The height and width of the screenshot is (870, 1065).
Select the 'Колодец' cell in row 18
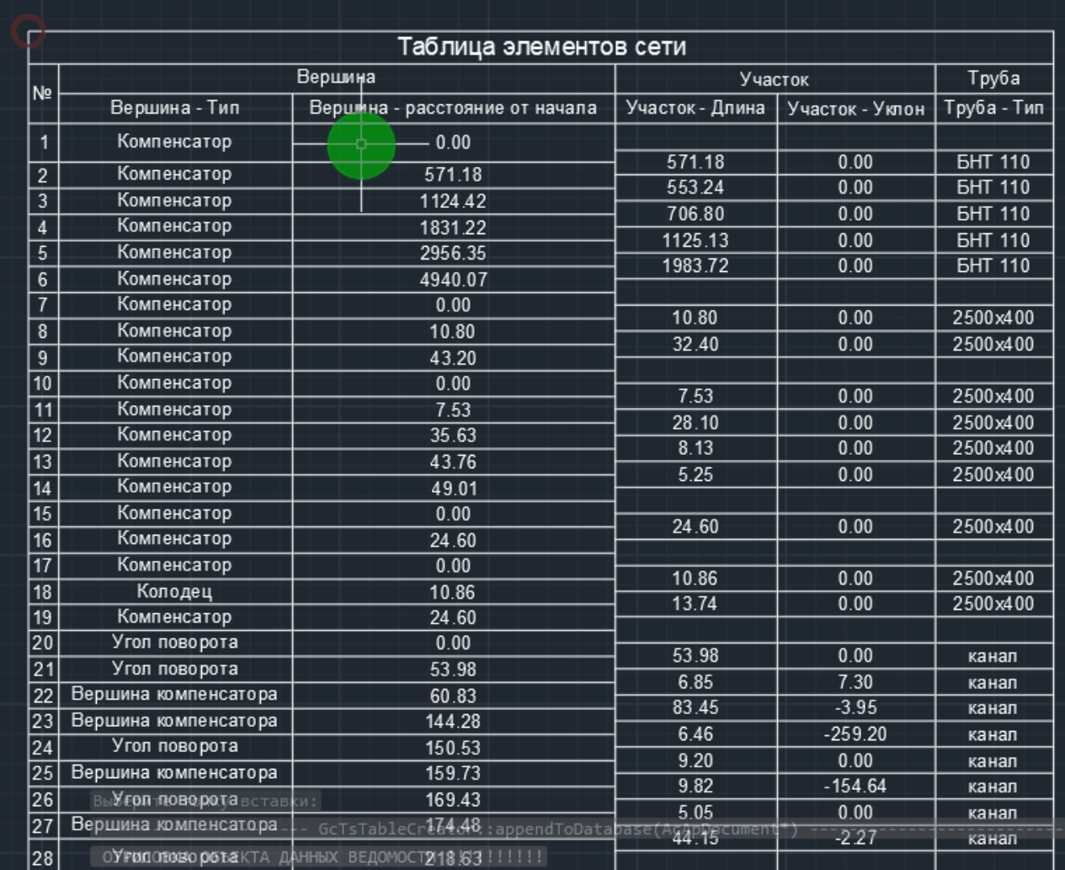(x=174, y=591)
